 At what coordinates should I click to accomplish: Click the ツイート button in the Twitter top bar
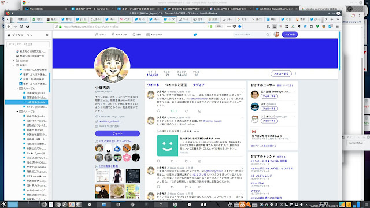coord(290,35)
